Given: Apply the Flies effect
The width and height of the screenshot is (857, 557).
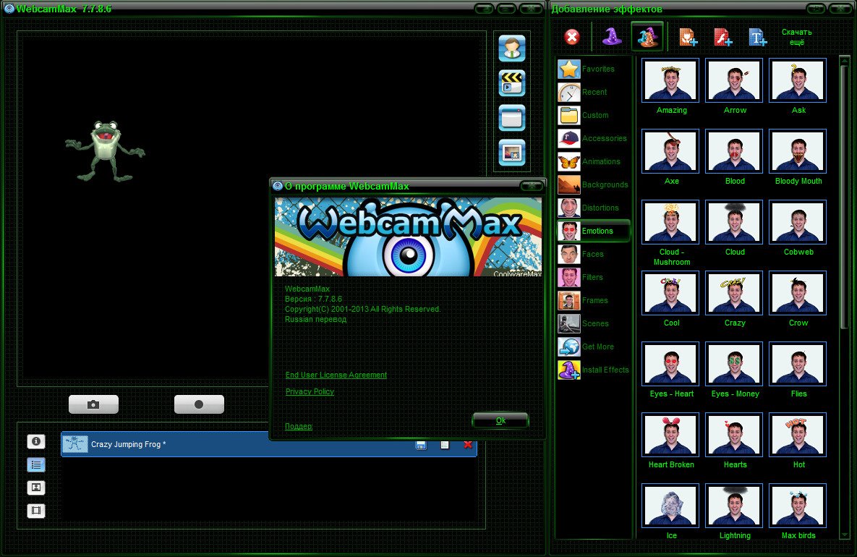Looking at the screenshot, I should click(798, 364).
